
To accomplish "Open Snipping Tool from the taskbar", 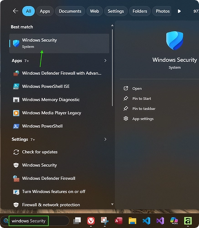I will point(105,221).
